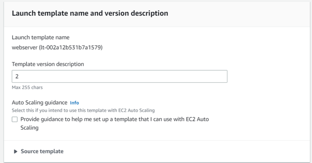Expand the Source template triangle arrow
312x163 pixels.
pyautogui.click(x=15, y=151)
